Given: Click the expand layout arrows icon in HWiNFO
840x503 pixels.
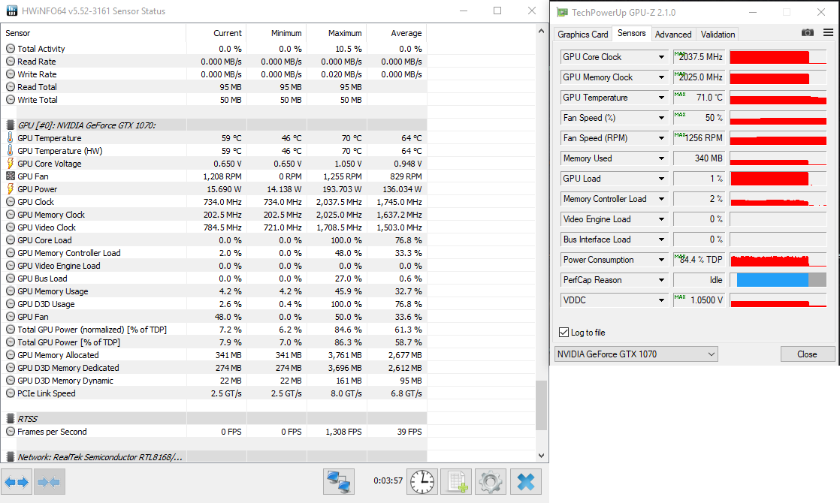Looking at the screenshot, I should click(17, 482).
